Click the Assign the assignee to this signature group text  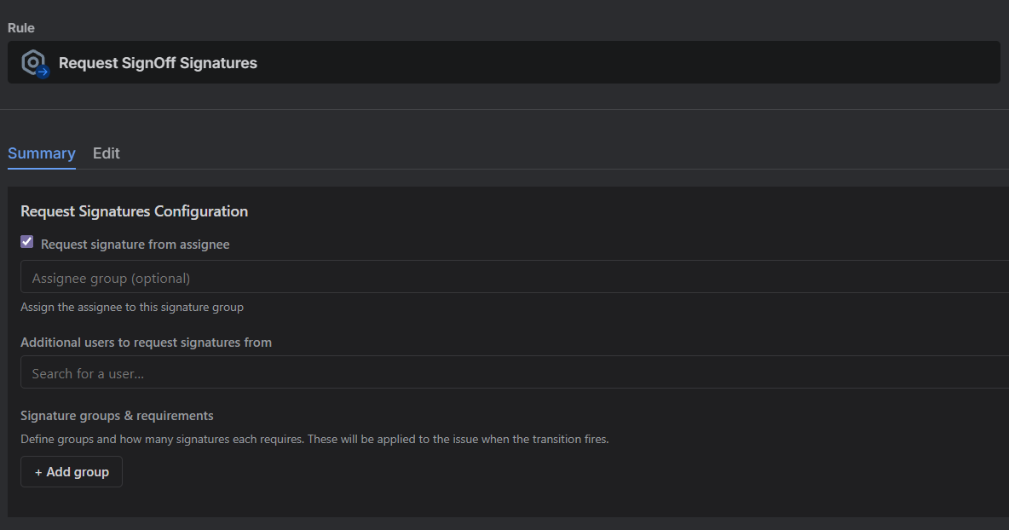pyautogui.click(x=132, y=307)
